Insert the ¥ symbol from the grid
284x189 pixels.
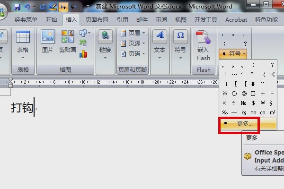point(262,103)
